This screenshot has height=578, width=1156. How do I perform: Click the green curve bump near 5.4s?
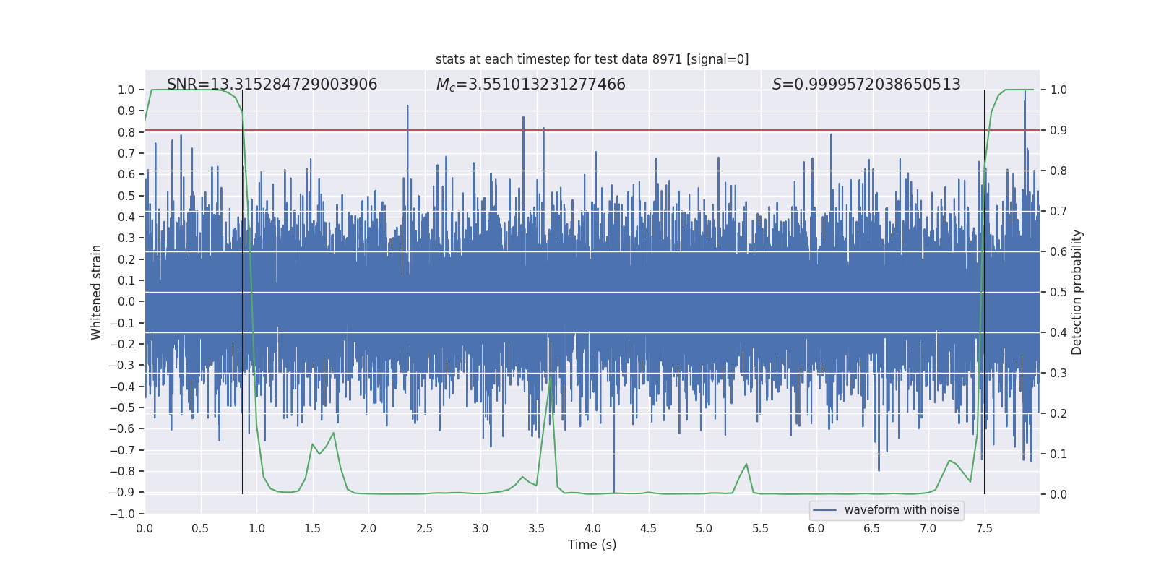coord(746,465)
